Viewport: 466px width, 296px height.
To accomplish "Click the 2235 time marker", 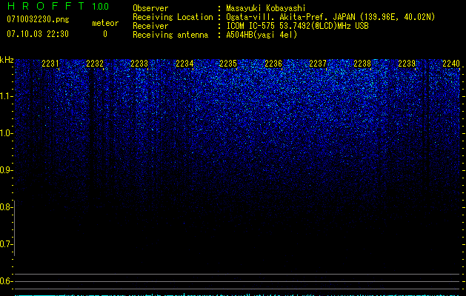I will pyautogui.click(x=228, y=63).
